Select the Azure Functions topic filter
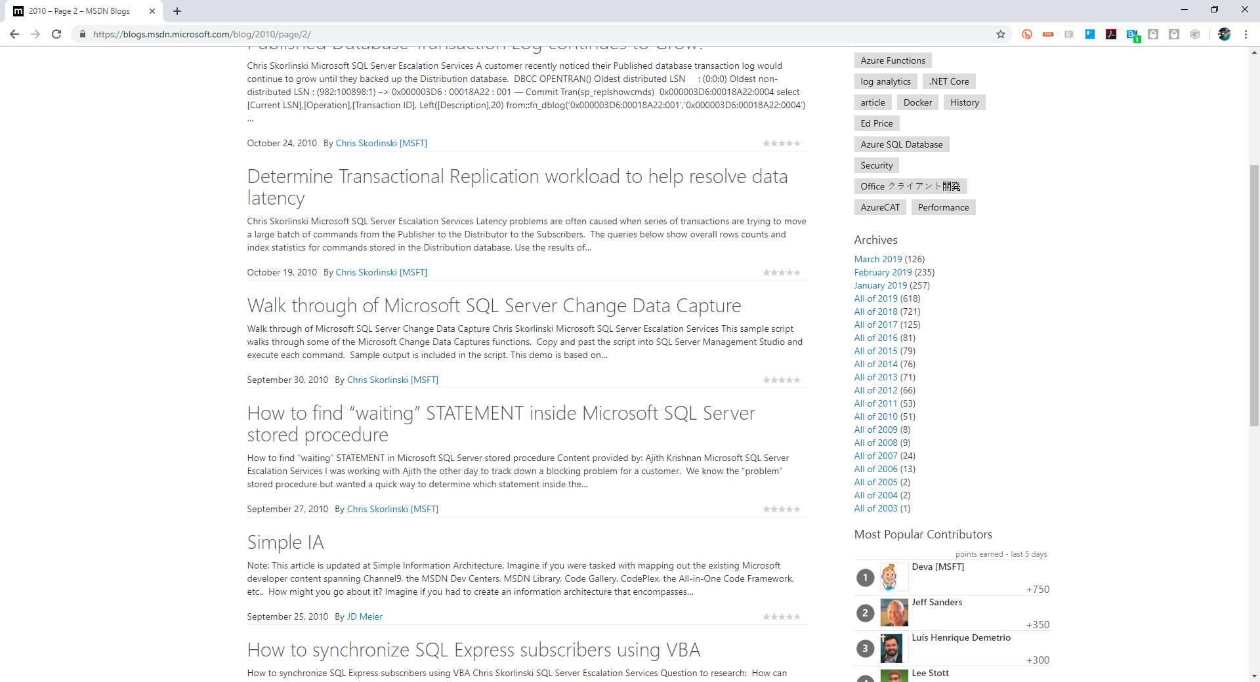 [892, 60]
